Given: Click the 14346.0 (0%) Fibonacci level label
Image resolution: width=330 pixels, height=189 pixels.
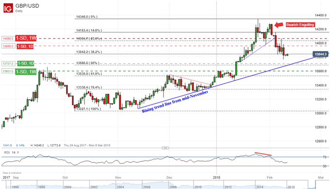Looking at the screenshot, I should pos(87,16).
